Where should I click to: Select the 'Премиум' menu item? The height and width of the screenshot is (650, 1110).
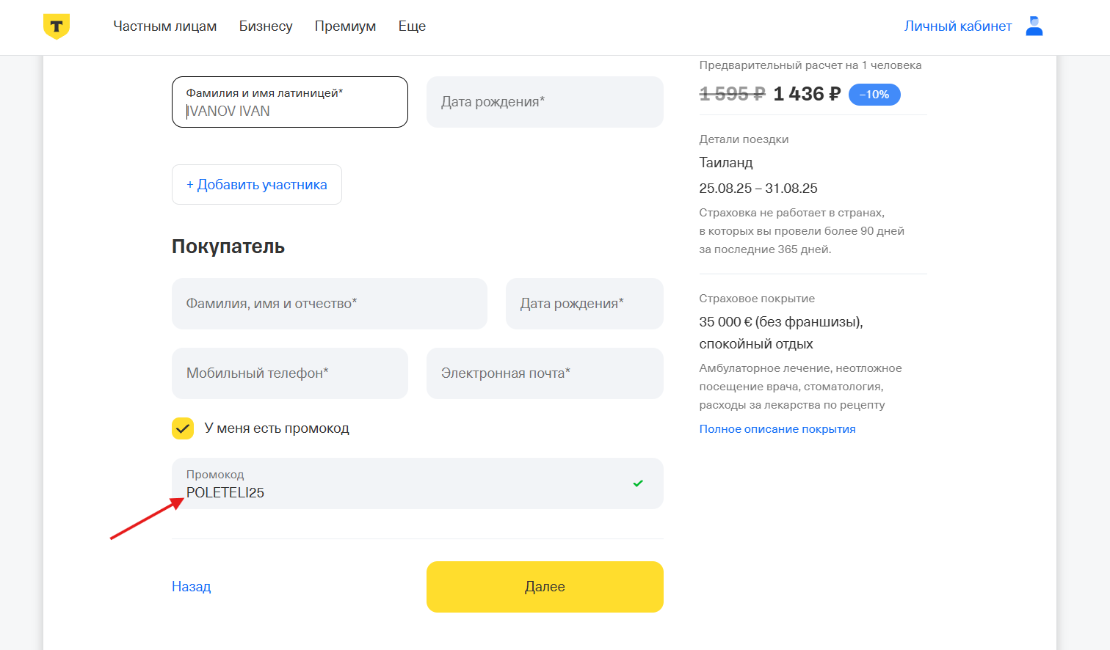tap(345, 26)
